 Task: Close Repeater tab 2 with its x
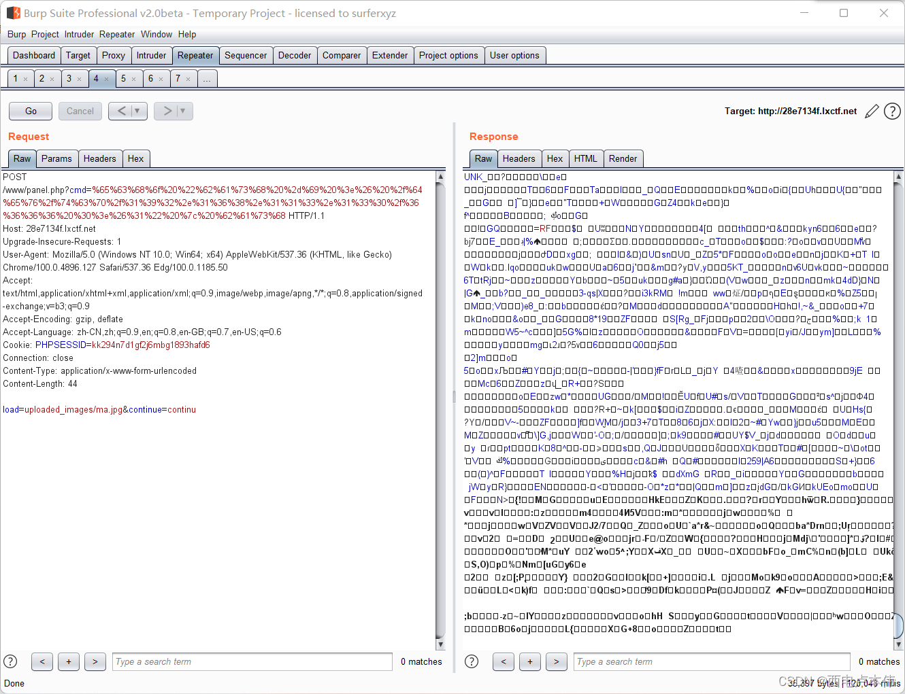52,79
